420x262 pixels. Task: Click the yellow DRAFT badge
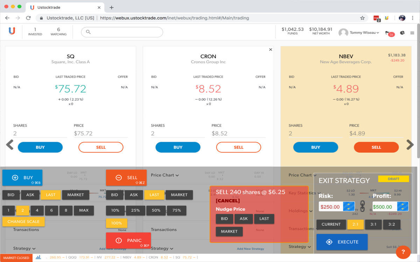click(393, 179)
